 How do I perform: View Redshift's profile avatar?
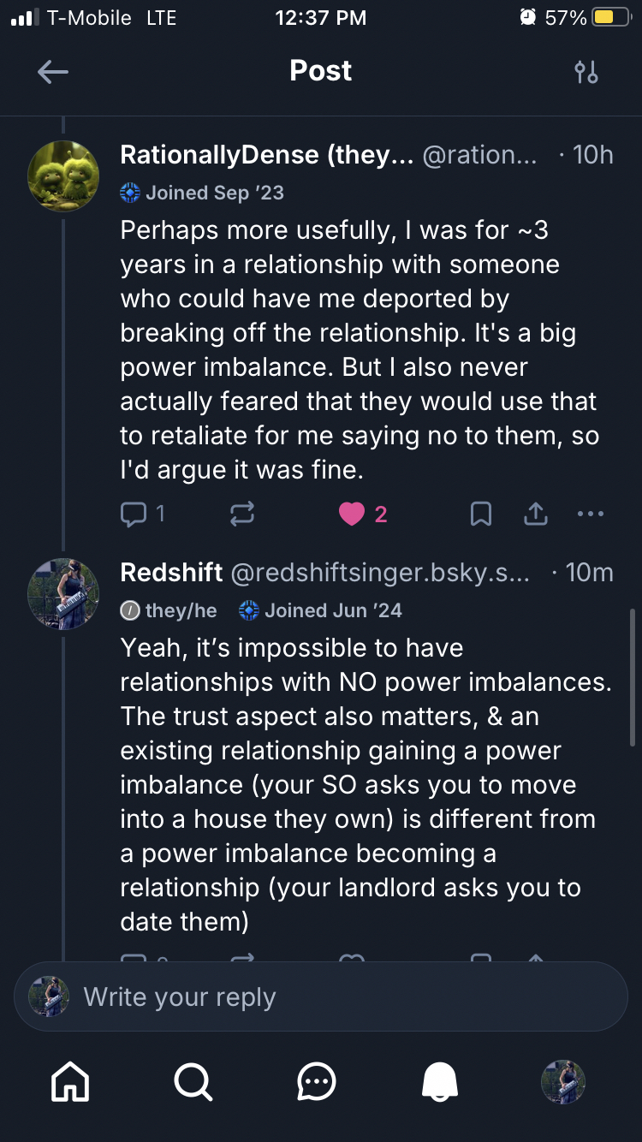tap(63, 593)
